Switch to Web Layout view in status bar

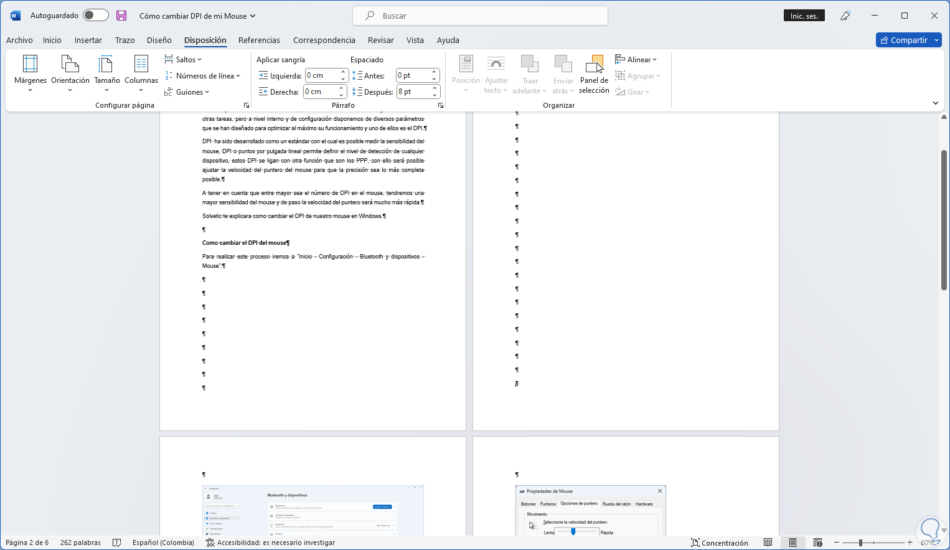(x=818, y=543)
